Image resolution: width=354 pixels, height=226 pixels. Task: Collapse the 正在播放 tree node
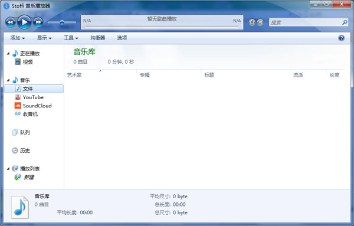[8, 54]
